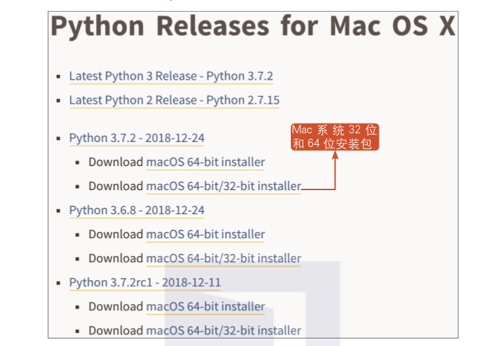Screen dimensions: 496x346
Task: Click the red Mac 32/64-bit annotation callout
Action: coord(335,137)
